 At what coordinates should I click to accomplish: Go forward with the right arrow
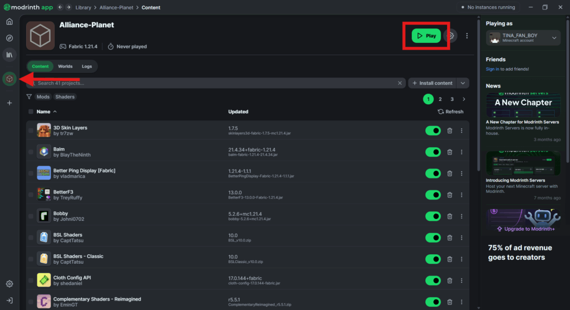(x=68, y=7)
